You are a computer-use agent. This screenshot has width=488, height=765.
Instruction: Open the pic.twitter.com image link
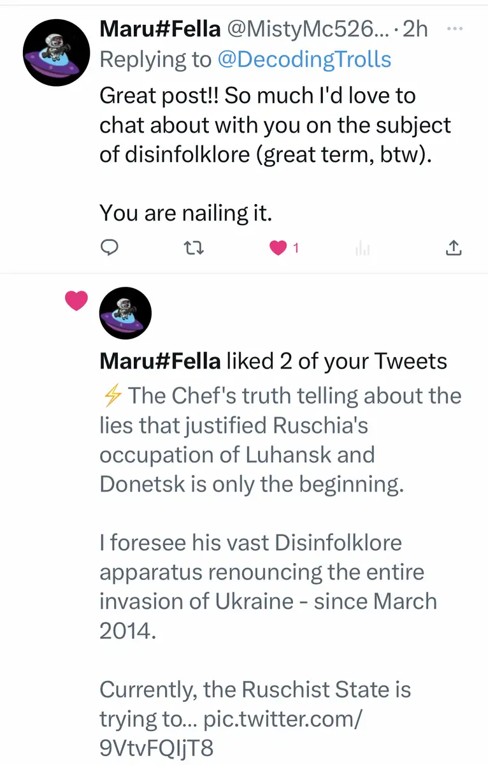click(x=284, y=718)
